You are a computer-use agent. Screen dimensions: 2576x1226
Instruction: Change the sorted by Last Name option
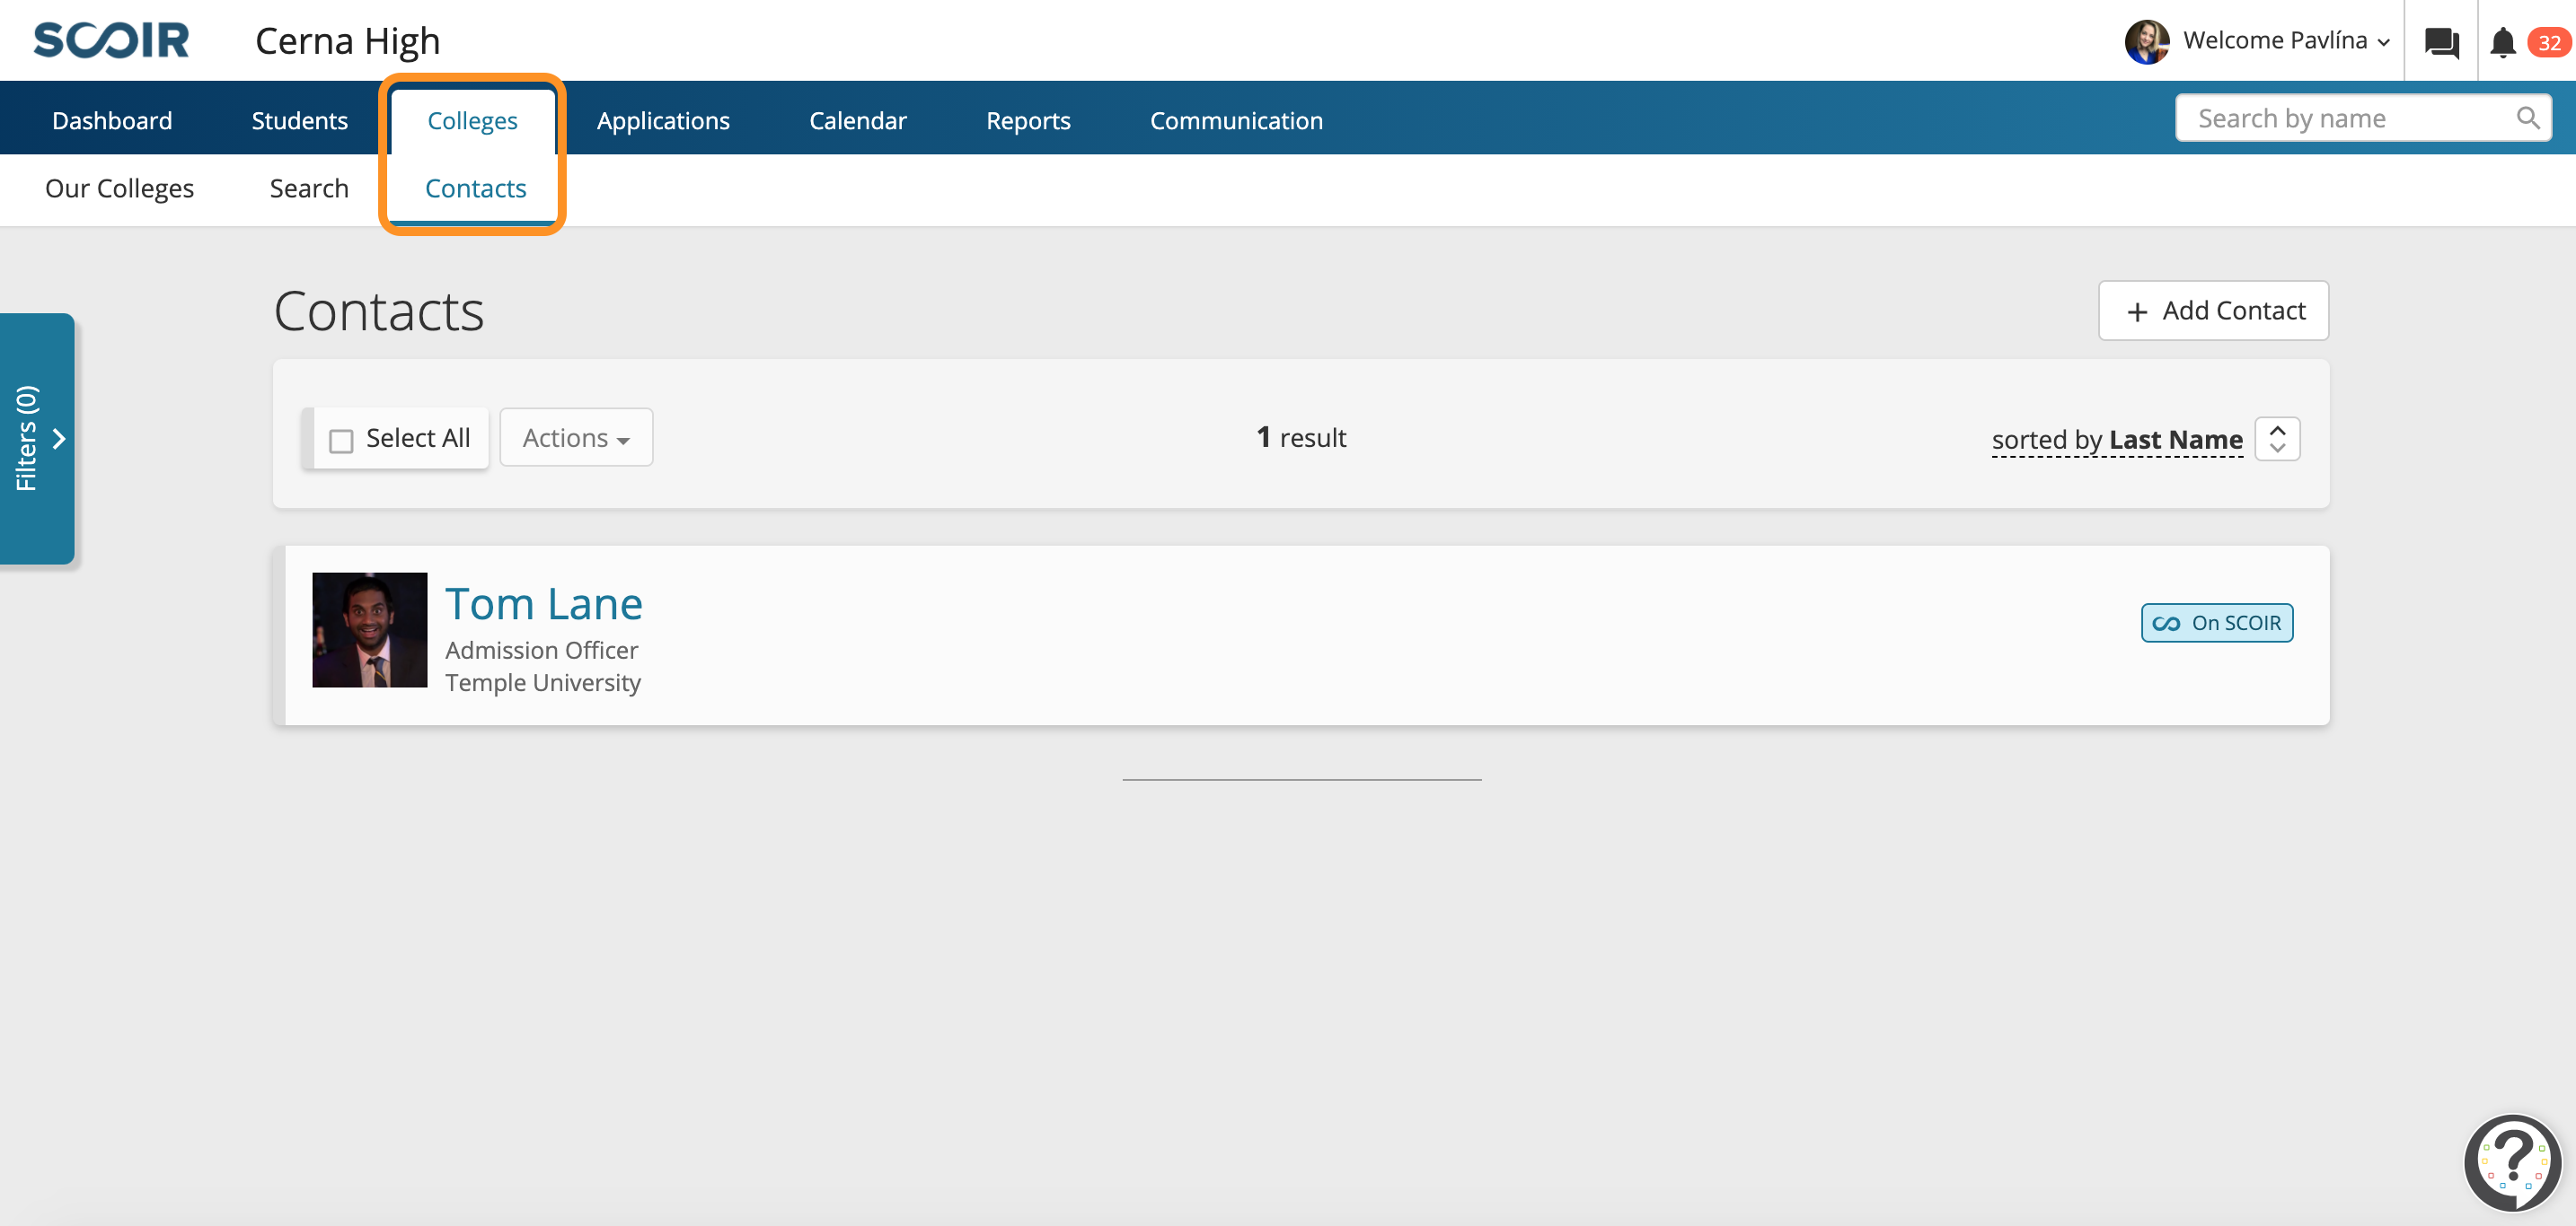[2116, 440]
